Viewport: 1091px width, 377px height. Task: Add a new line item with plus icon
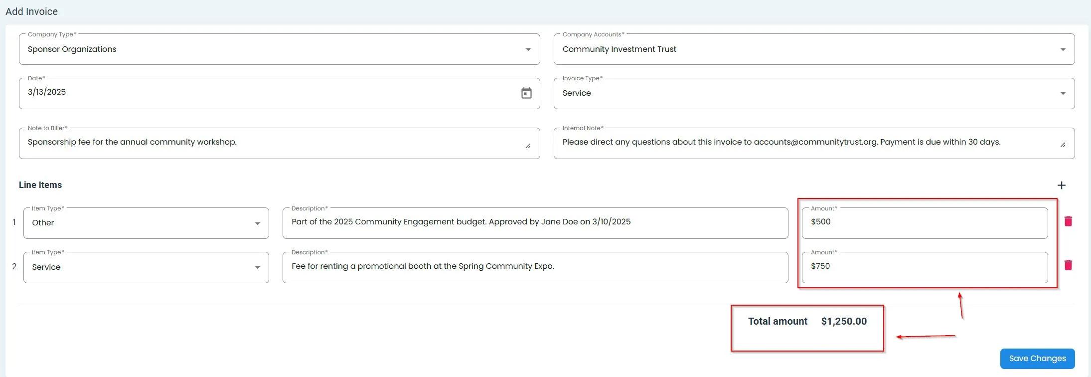tap(1061, 186)
